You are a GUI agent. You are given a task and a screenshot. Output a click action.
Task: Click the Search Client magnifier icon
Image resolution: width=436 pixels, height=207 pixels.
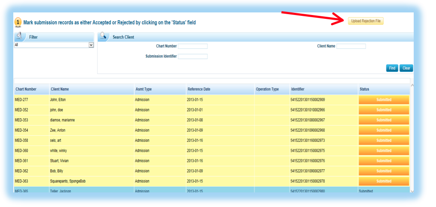click(x=103, y=37)
